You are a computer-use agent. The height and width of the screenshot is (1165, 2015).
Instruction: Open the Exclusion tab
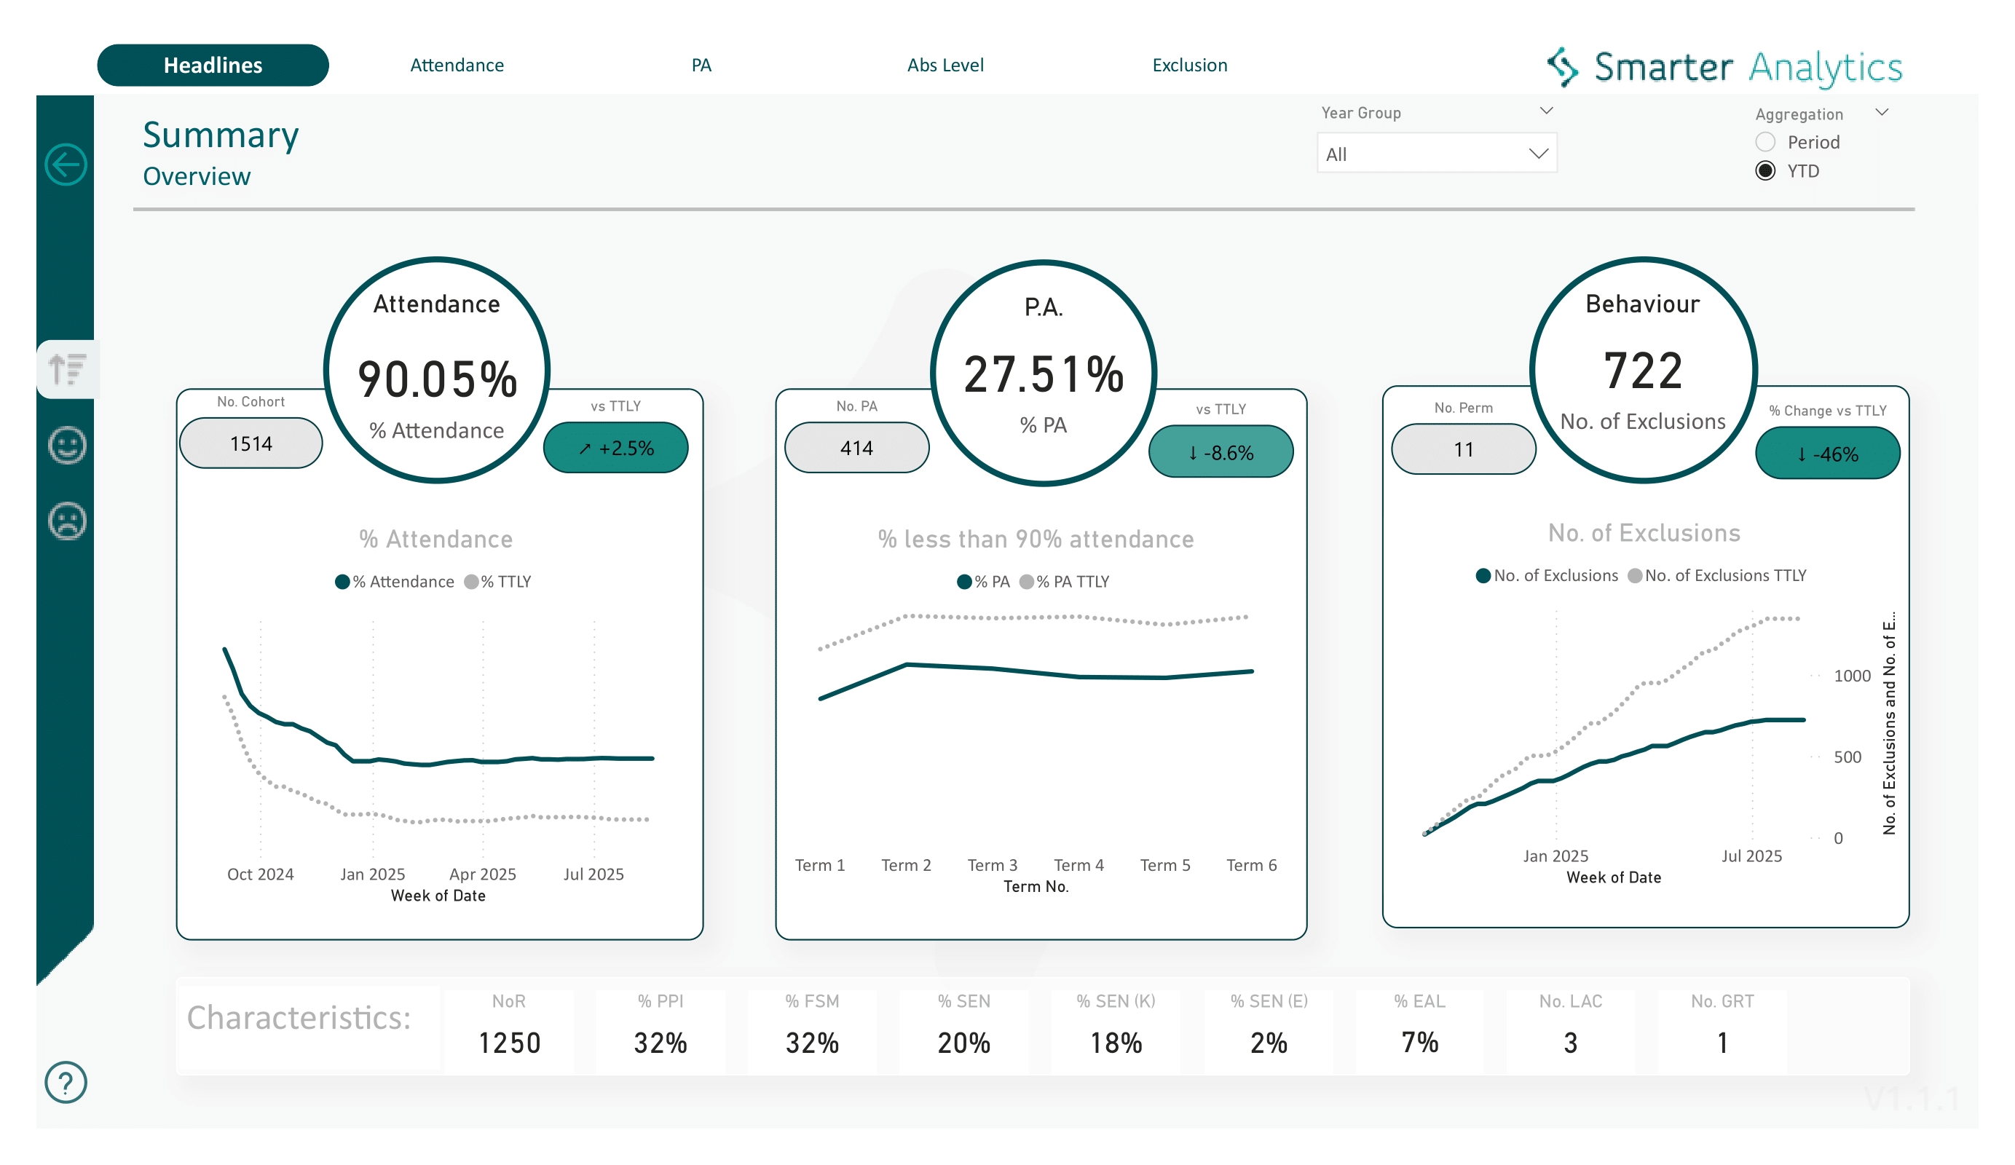[x=1189, y=65]
